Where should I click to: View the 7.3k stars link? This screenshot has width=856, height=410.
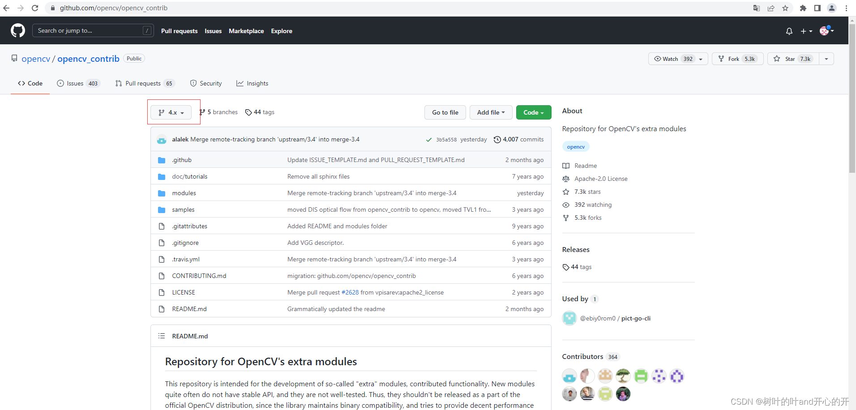click(582, 192)
